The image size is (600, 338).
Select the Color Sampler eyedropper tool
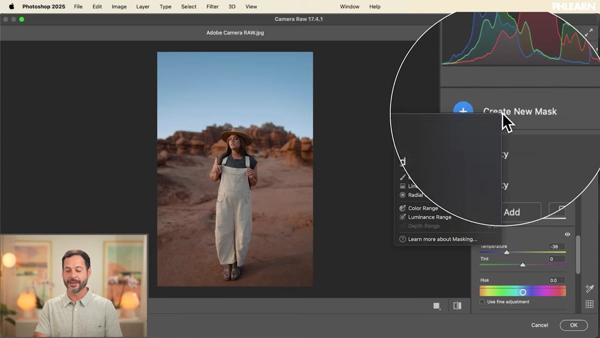589,289
